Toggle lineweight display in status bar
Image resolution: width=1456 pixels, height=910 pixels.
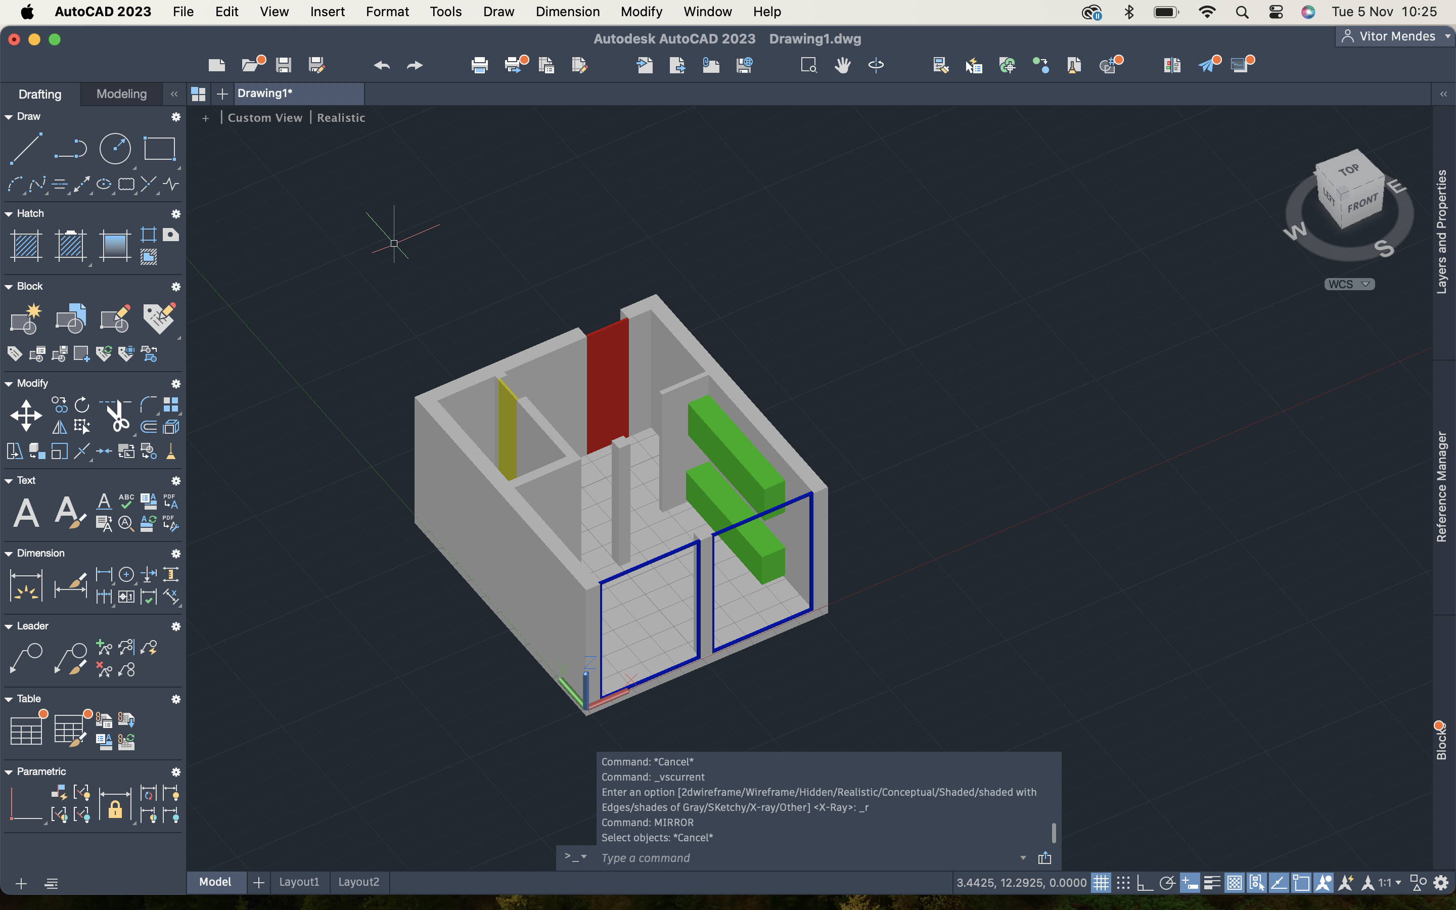[x=1212, y=882]
